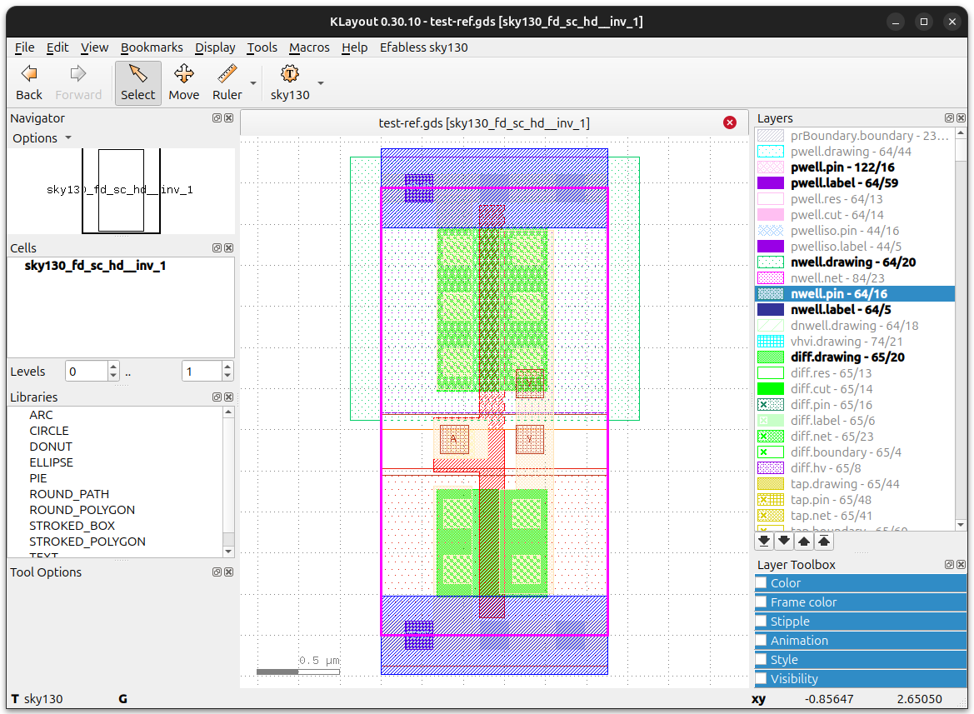Screen dimensions: 974x714
Task: Activate the Ruler tool
Action: pyautogui.click(x=227, y=82)
